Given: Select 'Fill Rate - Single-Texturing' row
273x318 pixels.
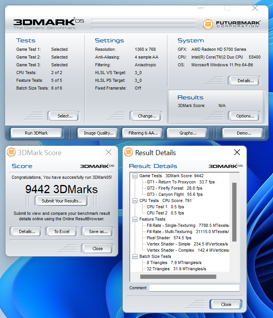Looking at the screenshot, I should pyautogui.click(x=188, y=226).
